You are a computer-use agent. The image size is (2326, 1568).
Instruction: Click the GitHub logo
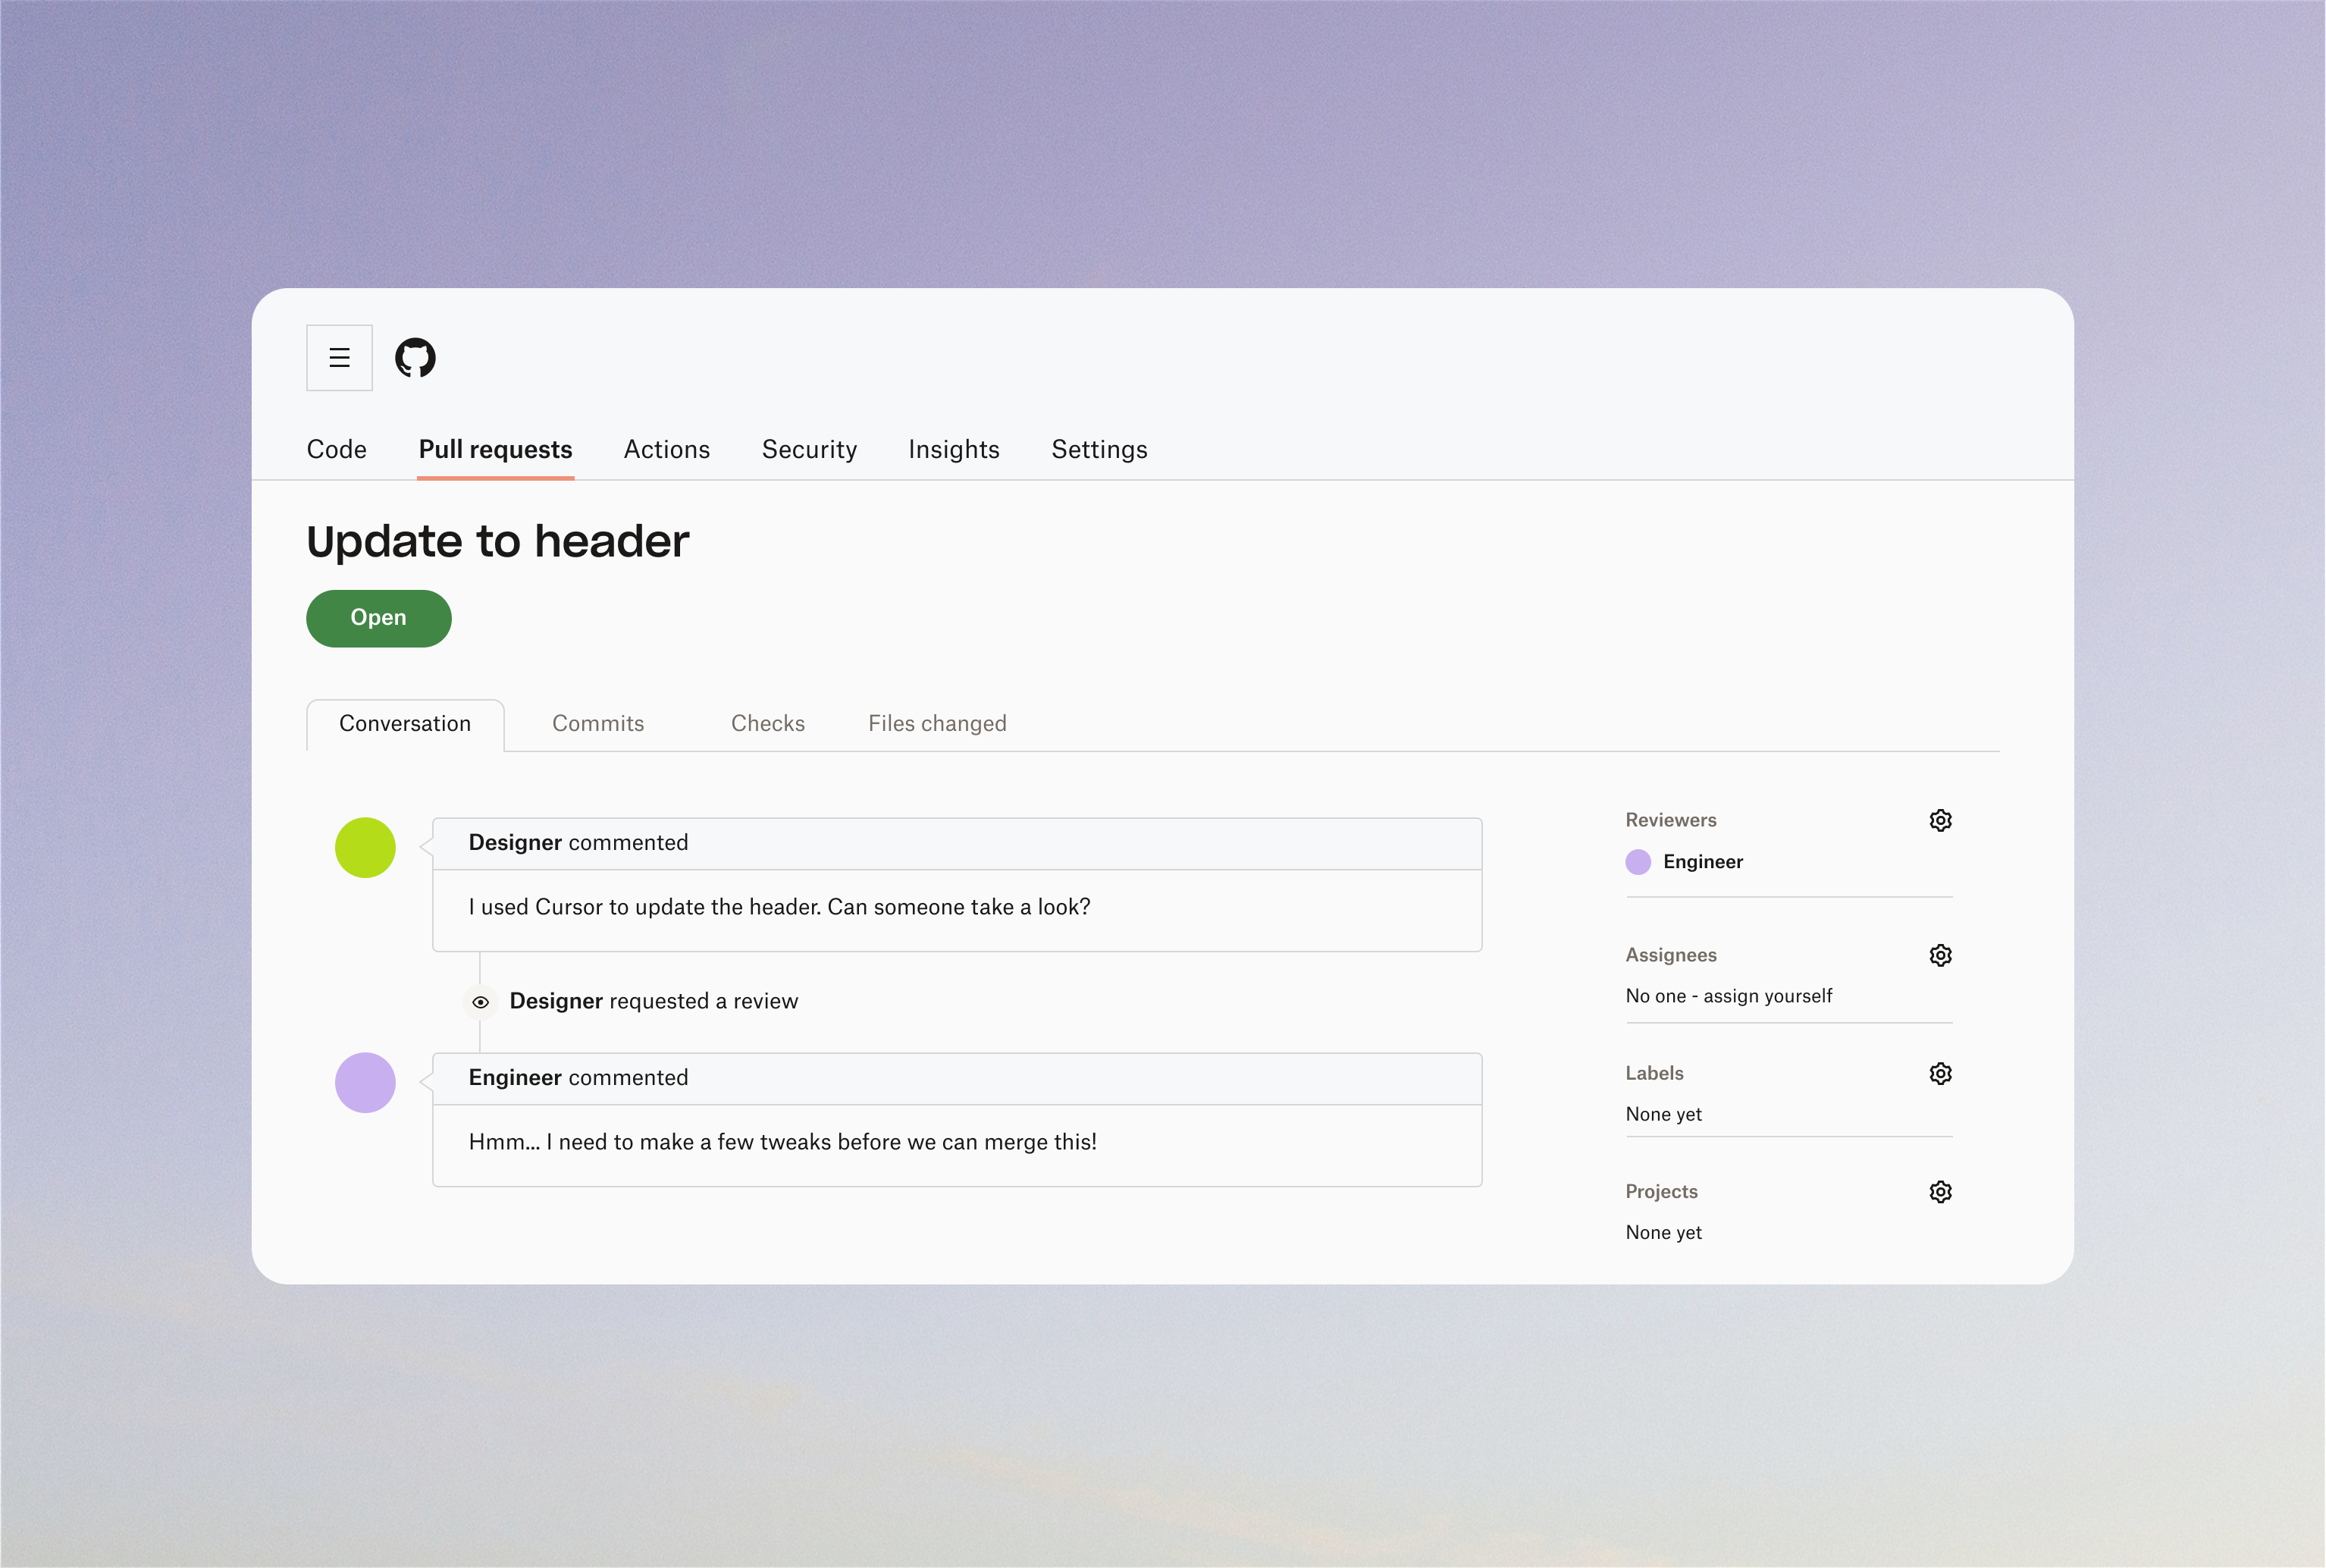(x=415, y=358)
